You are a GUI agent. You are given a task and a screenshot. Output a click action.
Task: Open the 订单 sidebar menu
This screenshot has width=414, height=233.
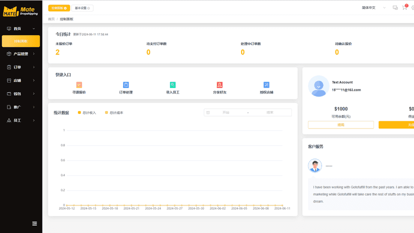pyautogui.click(x=21, y=67)
